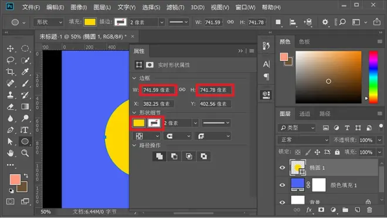Open the layer style fx menu
Image resolution: width=387 pixels, height=218 pixels.
309,210
